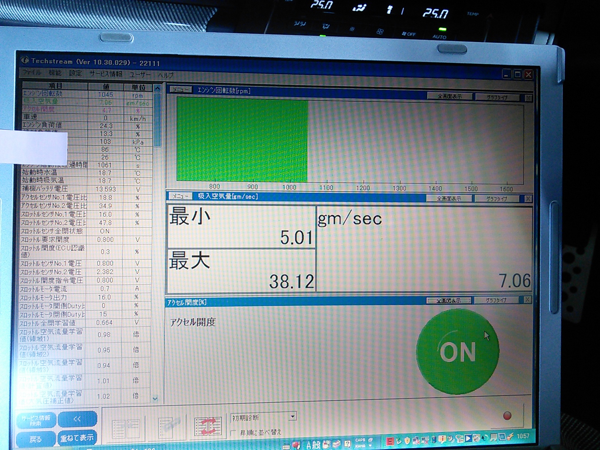Image resolution: width=600 pixels, height=450 pixels.
Task: Click the 最大 value 38.12
Action: click(291, 281)
